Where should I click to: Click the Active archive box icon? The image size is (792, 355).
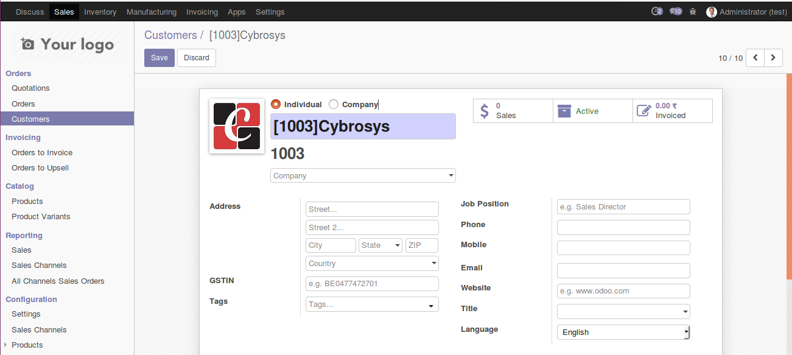pos(564,111)
